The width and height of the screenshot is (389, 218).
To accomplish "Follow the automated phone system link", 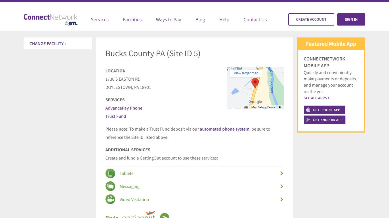I will pos(225,129).
